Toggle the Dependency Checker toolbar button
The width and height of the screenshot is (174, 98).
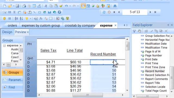(x=103, y=6)
